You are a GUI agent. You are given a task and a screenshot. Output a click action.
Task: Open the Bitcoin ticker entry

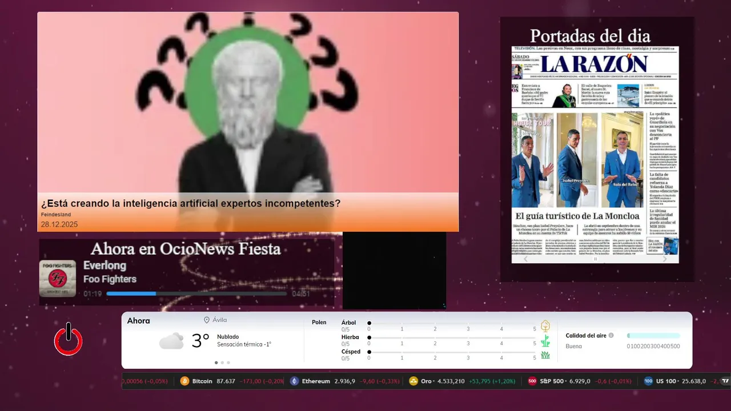point(231,381)
